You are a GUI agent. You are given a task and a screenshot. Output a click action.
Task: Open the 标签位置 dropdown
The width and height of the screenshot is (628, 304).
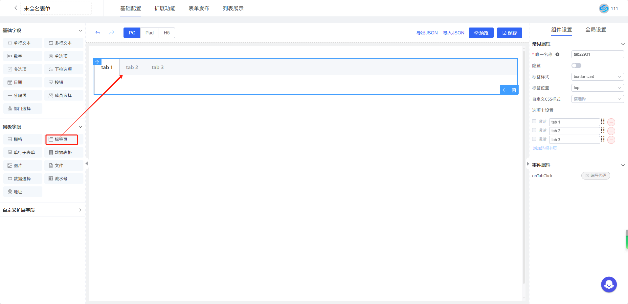[597, 88]
